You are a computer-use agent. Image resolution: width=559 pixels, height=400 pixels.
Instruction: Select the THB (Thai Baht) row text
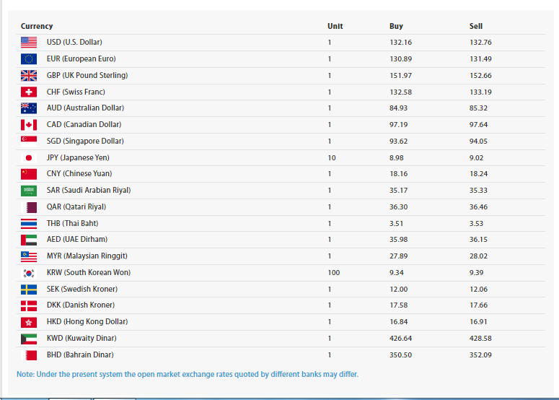tap(72, 224)
